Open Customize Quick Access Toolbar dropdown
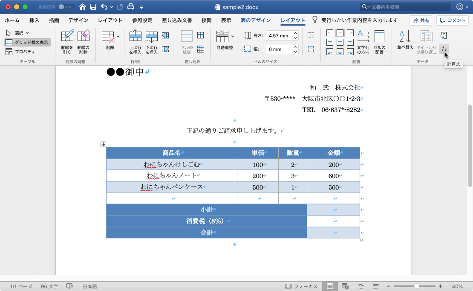 141,7
